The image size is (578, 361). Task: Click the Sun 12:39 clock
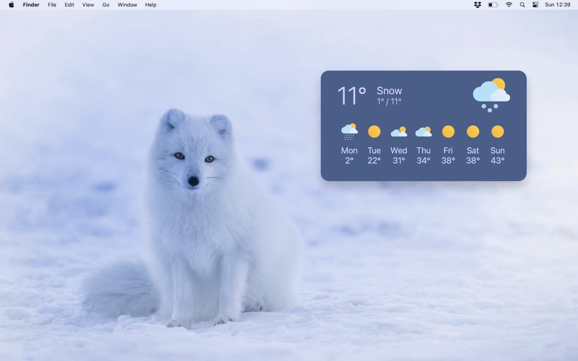coord(557,5)
